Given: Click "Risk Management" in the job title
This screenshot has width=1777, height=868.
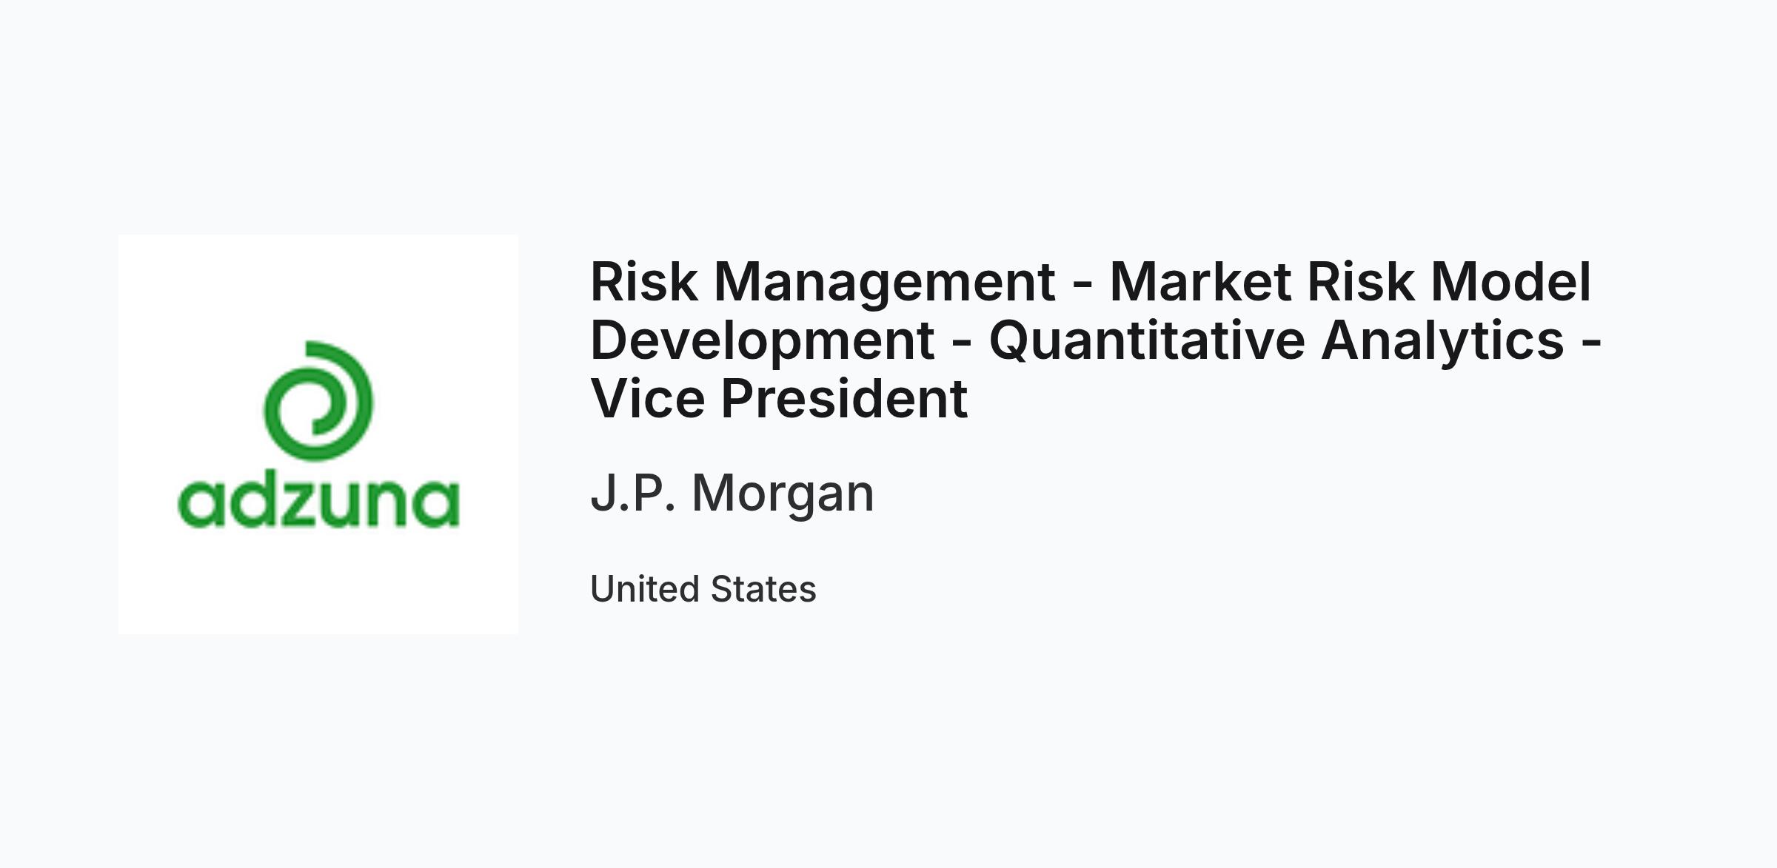Looking at the screenshot, I should point(823,283).
